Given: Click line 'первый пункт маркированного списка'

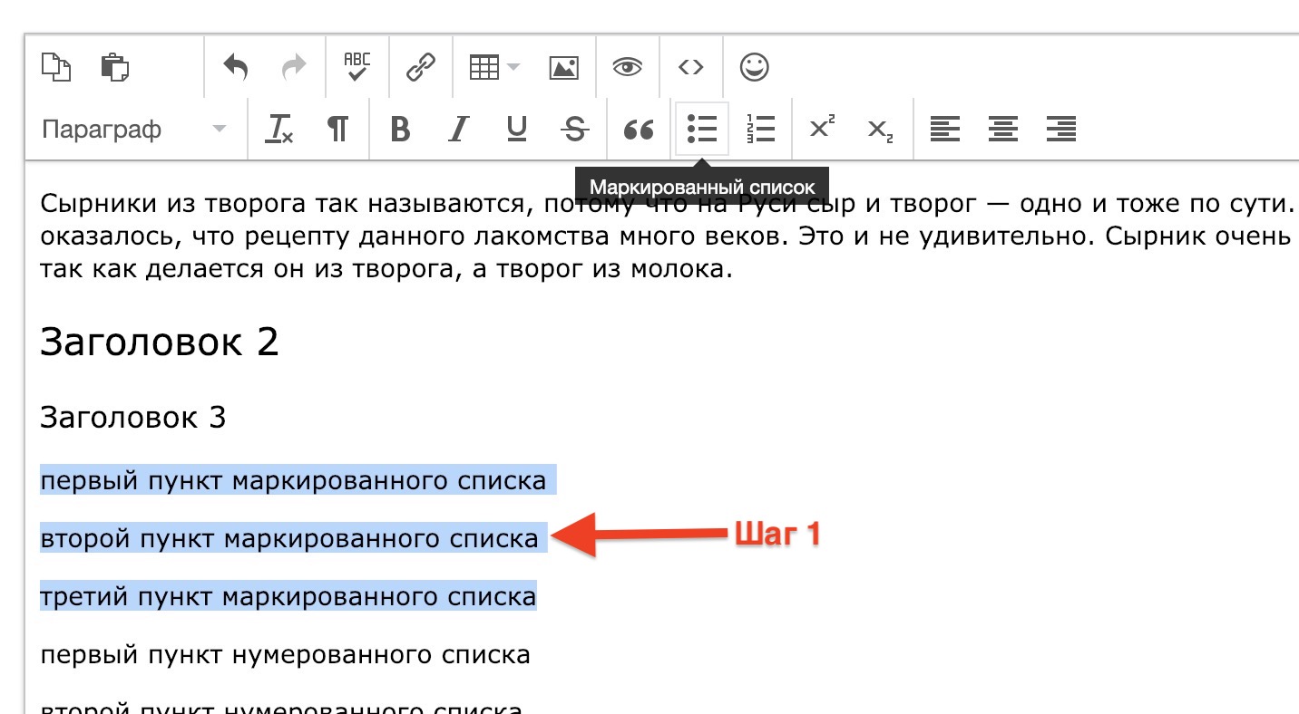Looking at the screenshot, I should pyautogui.click(x=293, y=480).
